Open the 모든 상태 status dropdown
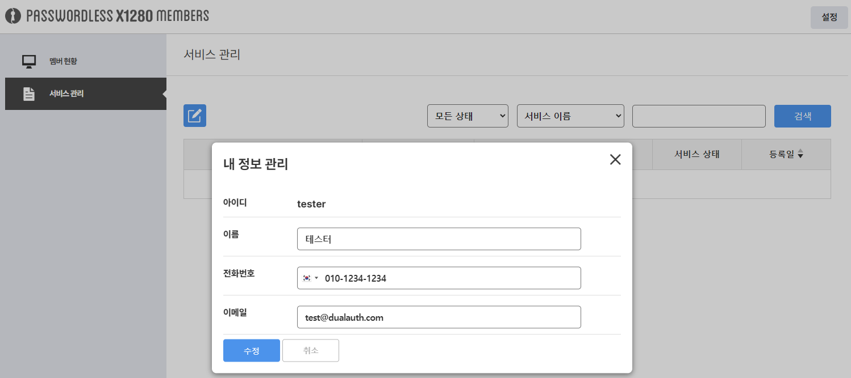The width and height of the screenshot is (851, 378). (x=468, y=116)
